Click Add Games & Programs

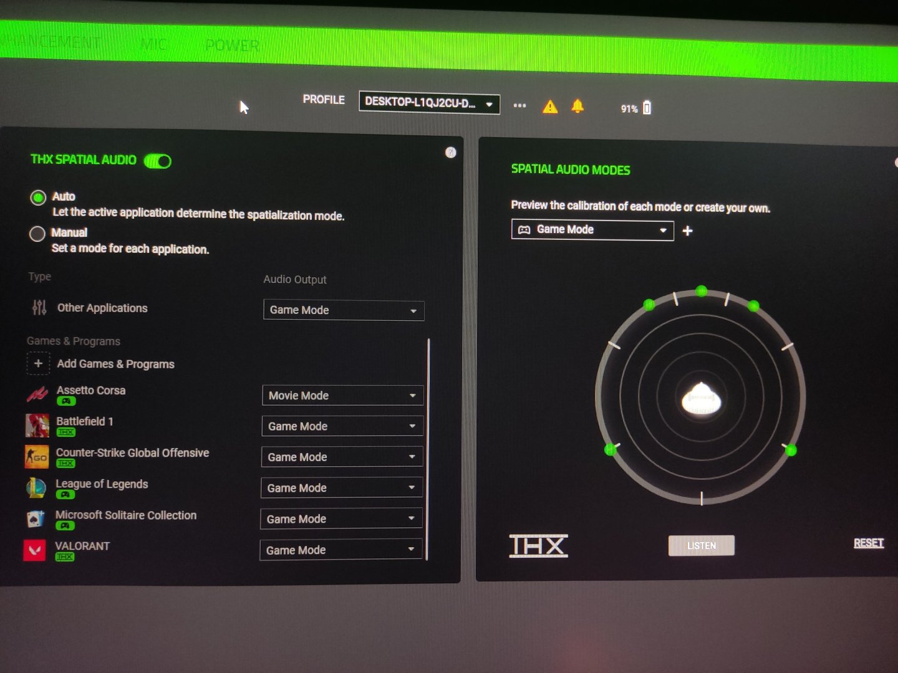(115, 364)
